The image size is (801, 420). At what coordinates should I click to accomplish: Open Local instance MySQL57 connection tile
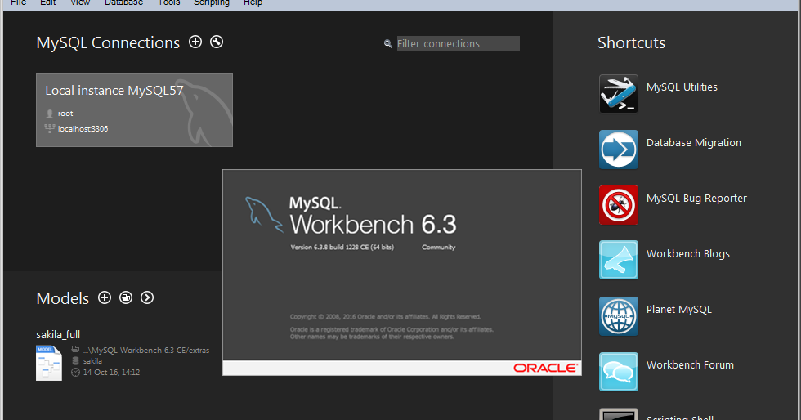[x=134, y=109]
